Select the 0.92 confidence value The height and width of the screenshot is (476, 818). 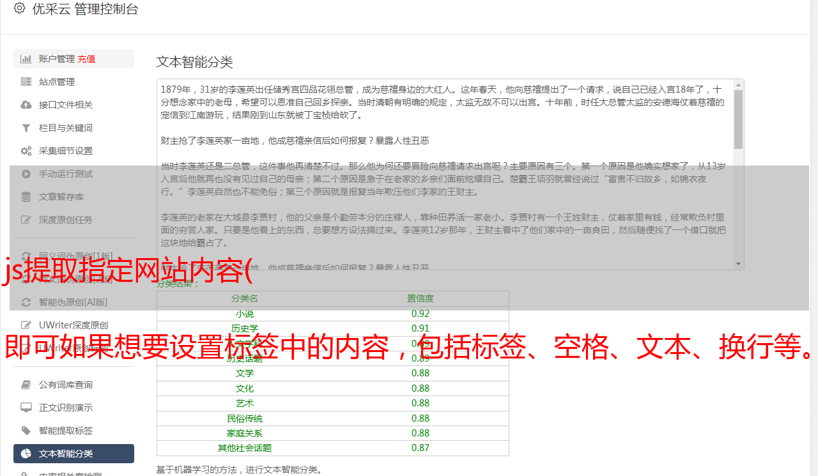coord(421,314)
